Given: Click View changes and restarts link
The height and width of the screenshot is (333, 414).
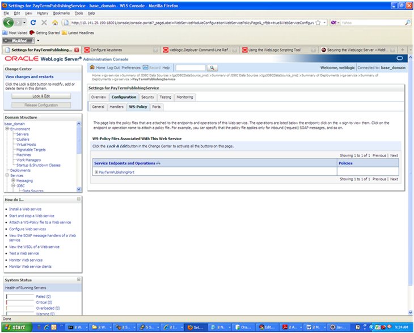Looking at the screenshot, I should tap(29, 77).
